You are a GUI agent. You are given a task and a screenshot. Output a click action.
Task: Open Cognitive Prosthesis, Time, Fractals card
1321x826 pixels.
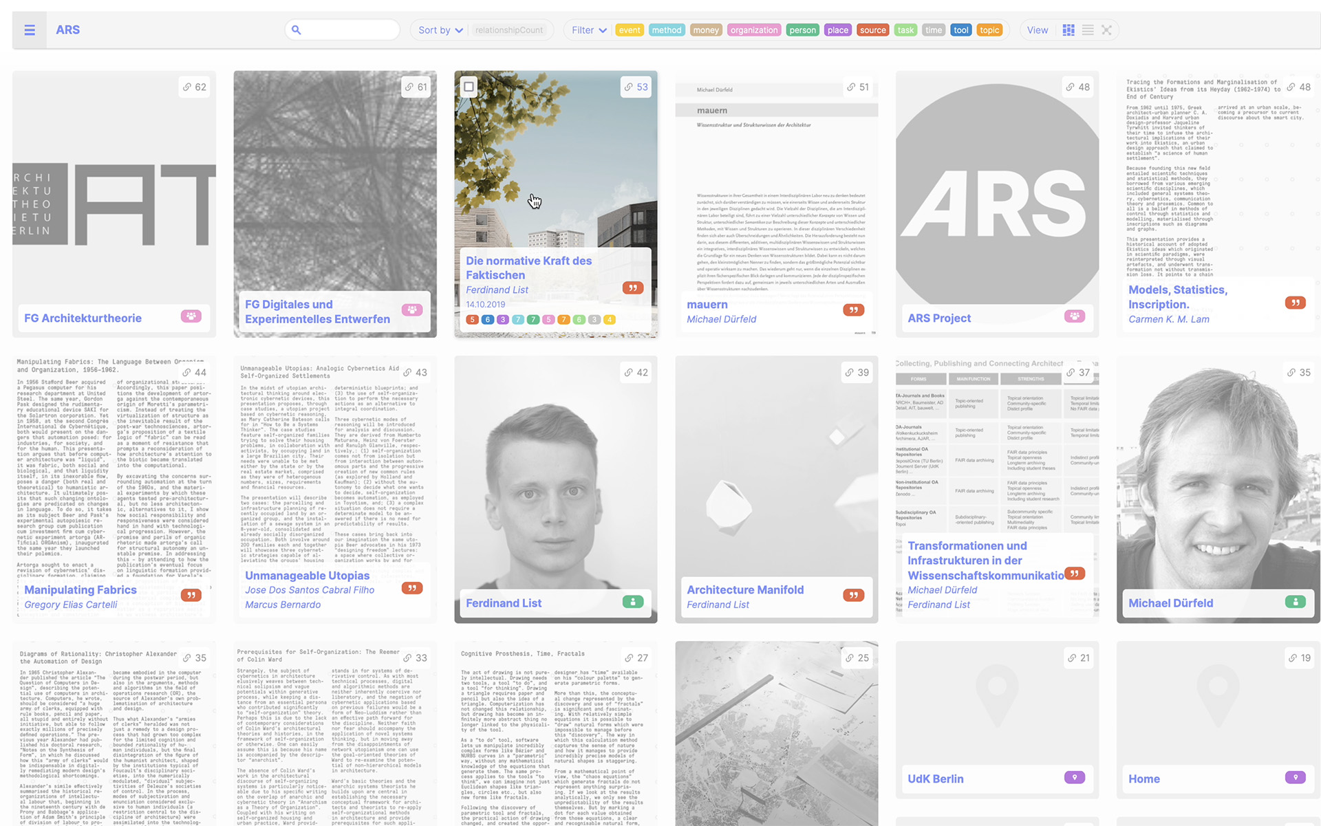tap(555, 734)
